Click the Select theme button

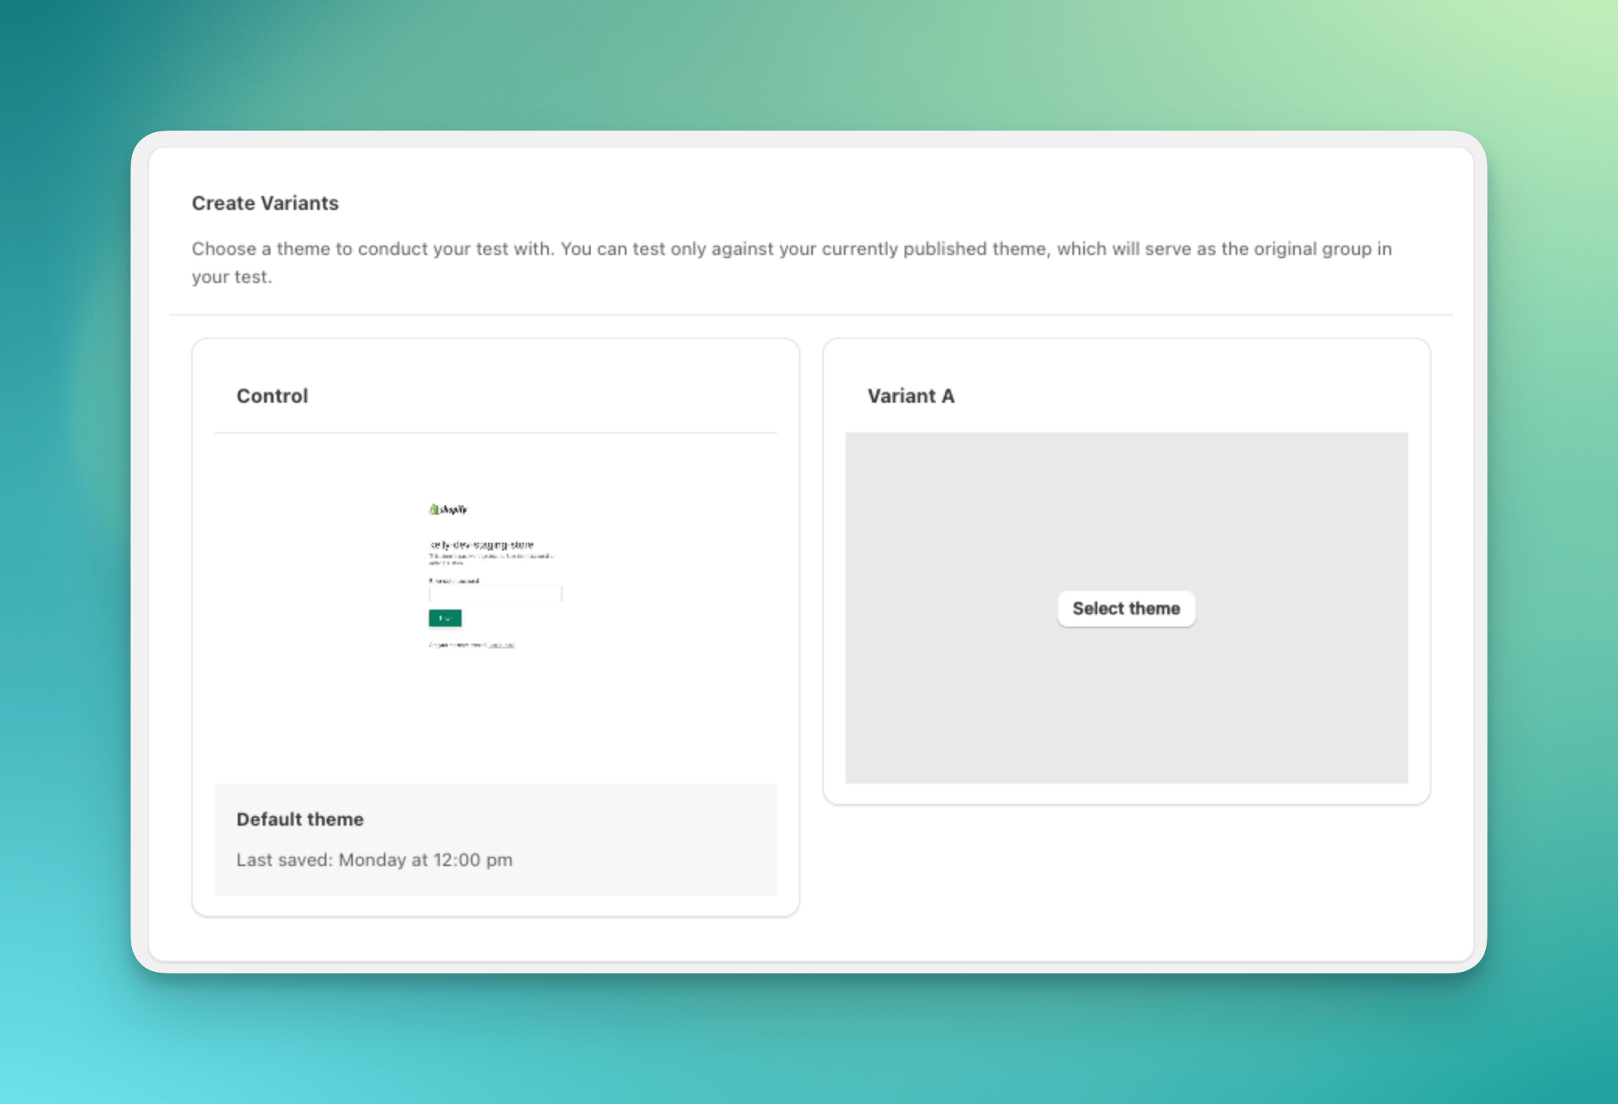point(1126,609)
